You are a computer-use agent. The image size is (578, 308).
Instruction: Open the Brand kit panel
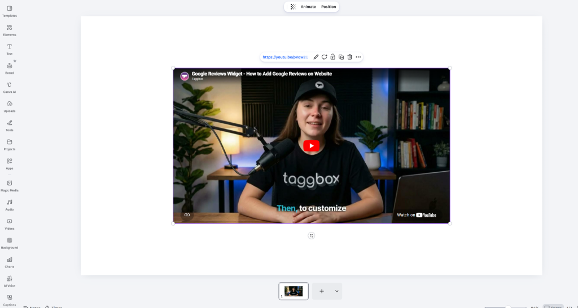click(x=10, y=68)
